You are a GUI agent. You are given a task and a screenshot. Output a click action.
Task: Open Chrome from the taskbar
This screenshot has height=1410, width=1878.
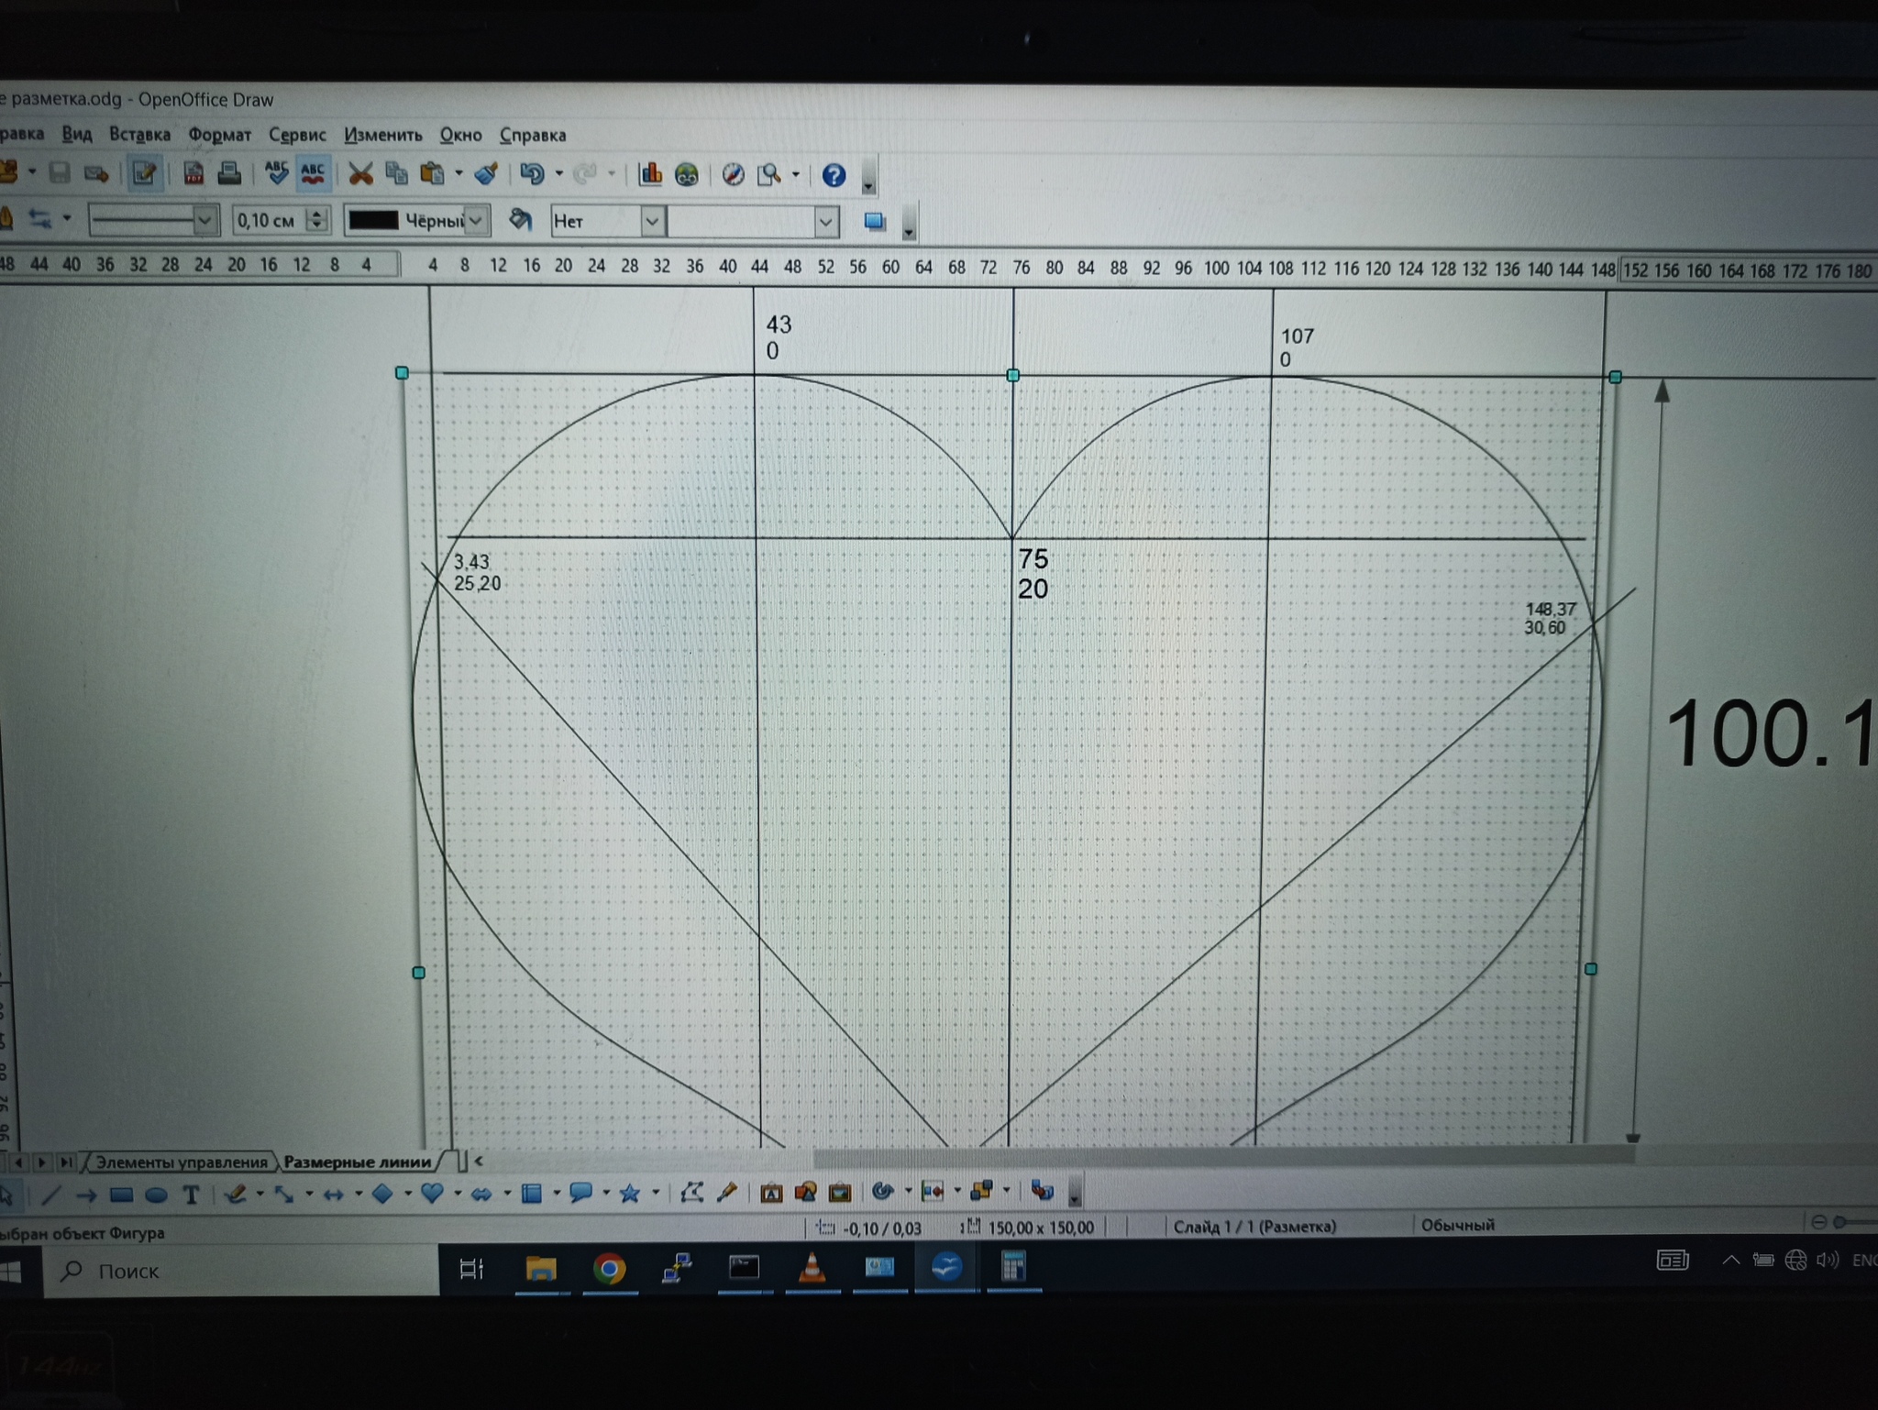(609, 1269)
